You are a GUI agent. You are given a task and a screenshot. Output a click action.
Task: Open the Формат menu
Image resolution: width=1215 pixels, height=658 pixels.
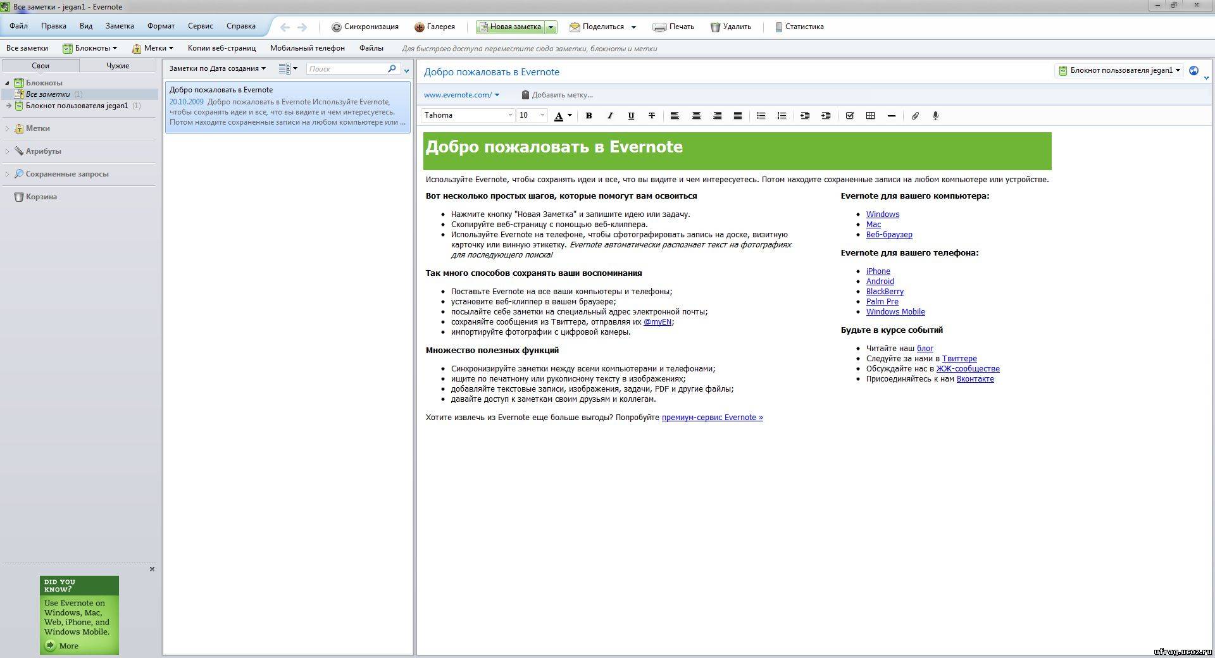coord(161,26)
